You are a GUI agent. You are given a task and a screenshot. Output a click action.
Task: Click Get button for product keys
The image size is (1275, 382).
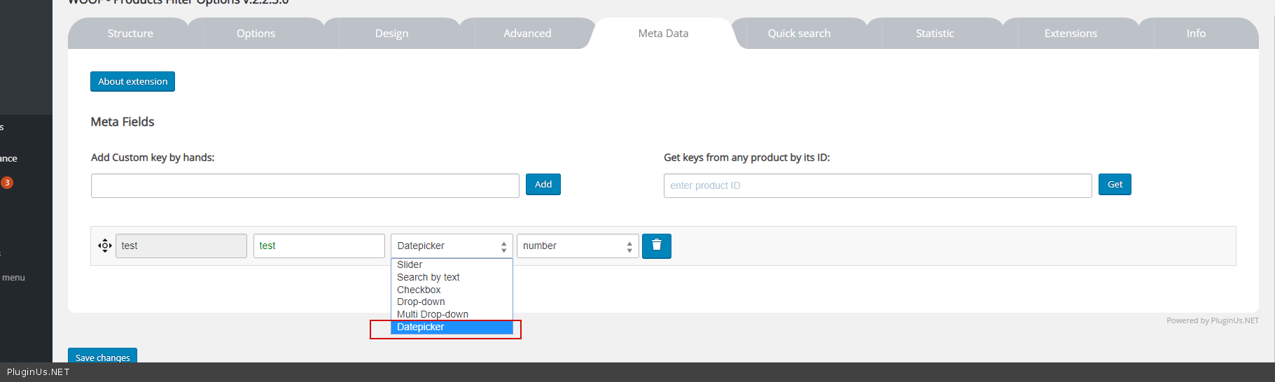click(x=1115, y=185)
